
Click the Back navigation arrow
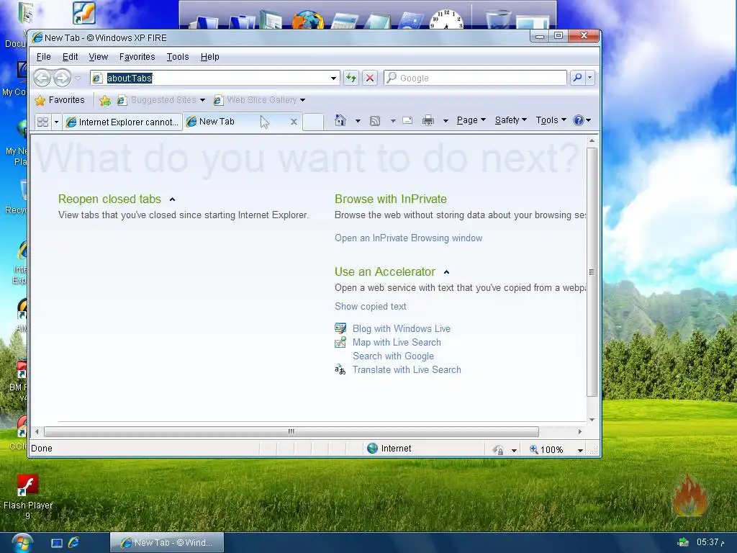click(42, 78)
